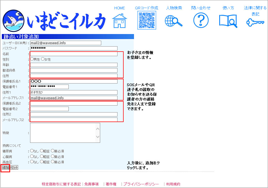The width and height of the screenshot is (268, 188).
Task: Focus the 名前 input field
Action: pyautogui.click(x=74, y=54)
